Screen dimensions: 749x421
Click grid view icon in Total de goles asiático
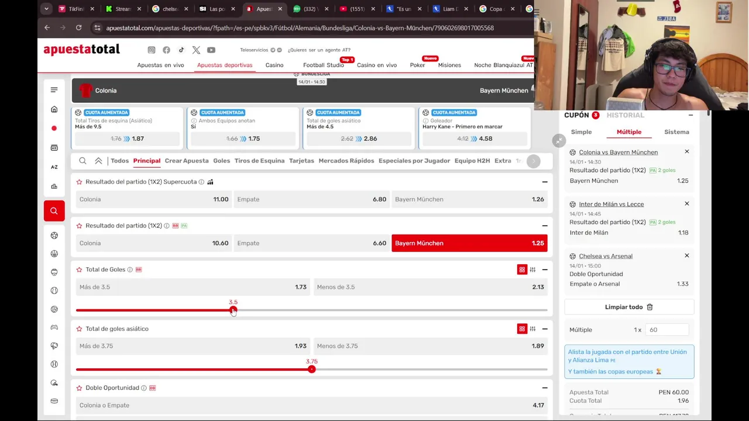pos(522,329)
